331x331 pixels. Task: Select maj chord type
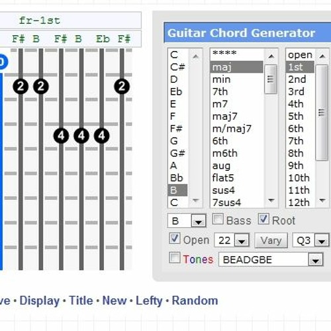(237, 67)
